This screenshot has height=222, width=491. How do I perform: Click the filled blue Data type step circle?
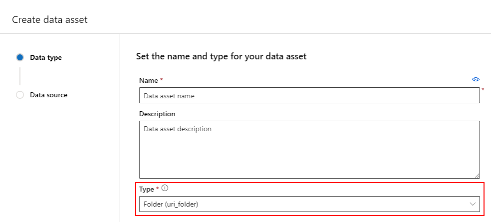pyautogui.click(x=20, y=57)
